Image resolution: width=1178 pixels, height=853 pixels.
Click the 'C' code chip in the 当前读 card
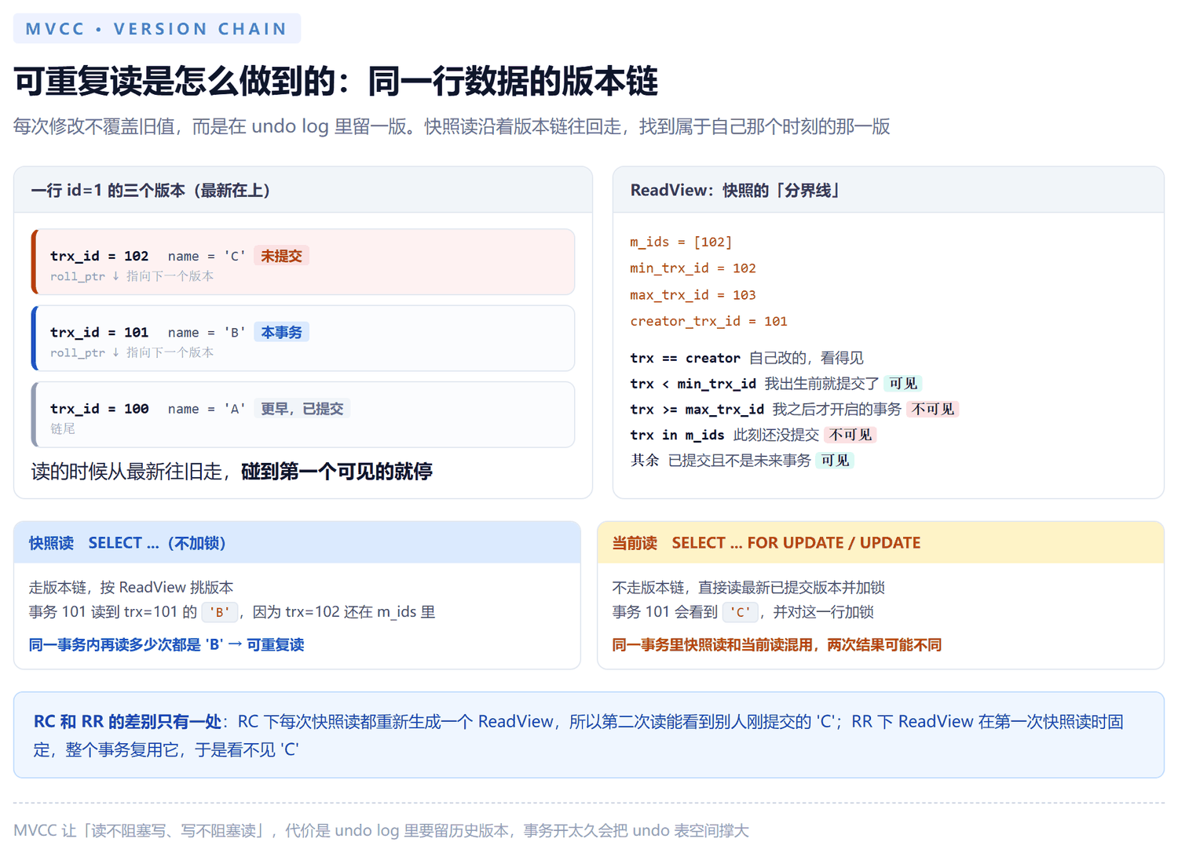tap(741, 612)
